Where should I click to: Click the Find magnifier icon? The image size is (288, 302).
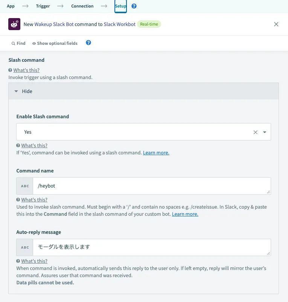coord(14,43)
